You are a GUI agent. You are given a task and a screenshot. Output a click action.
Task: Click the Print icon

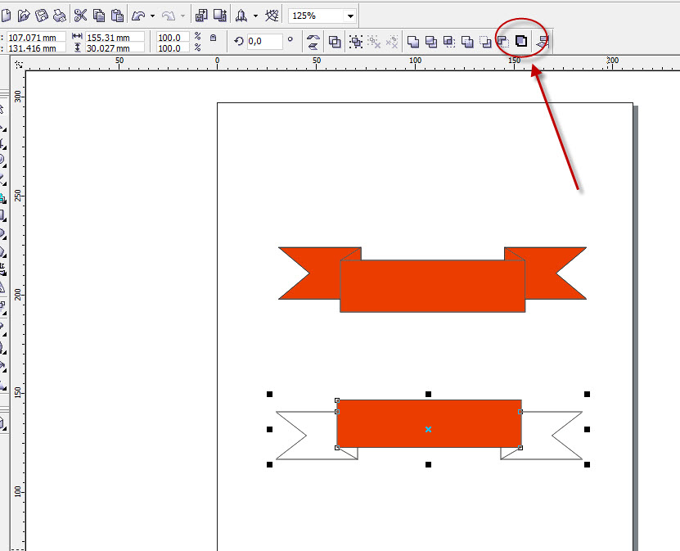point(60,16)
